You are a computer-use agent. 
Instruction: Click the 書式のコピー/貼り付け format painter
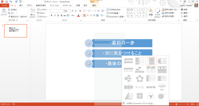click(x=18, y=17)
